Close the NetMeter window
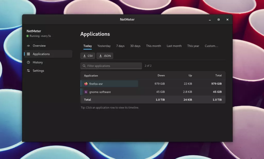Viewport: 264px width, 159px height. [227, 20]
